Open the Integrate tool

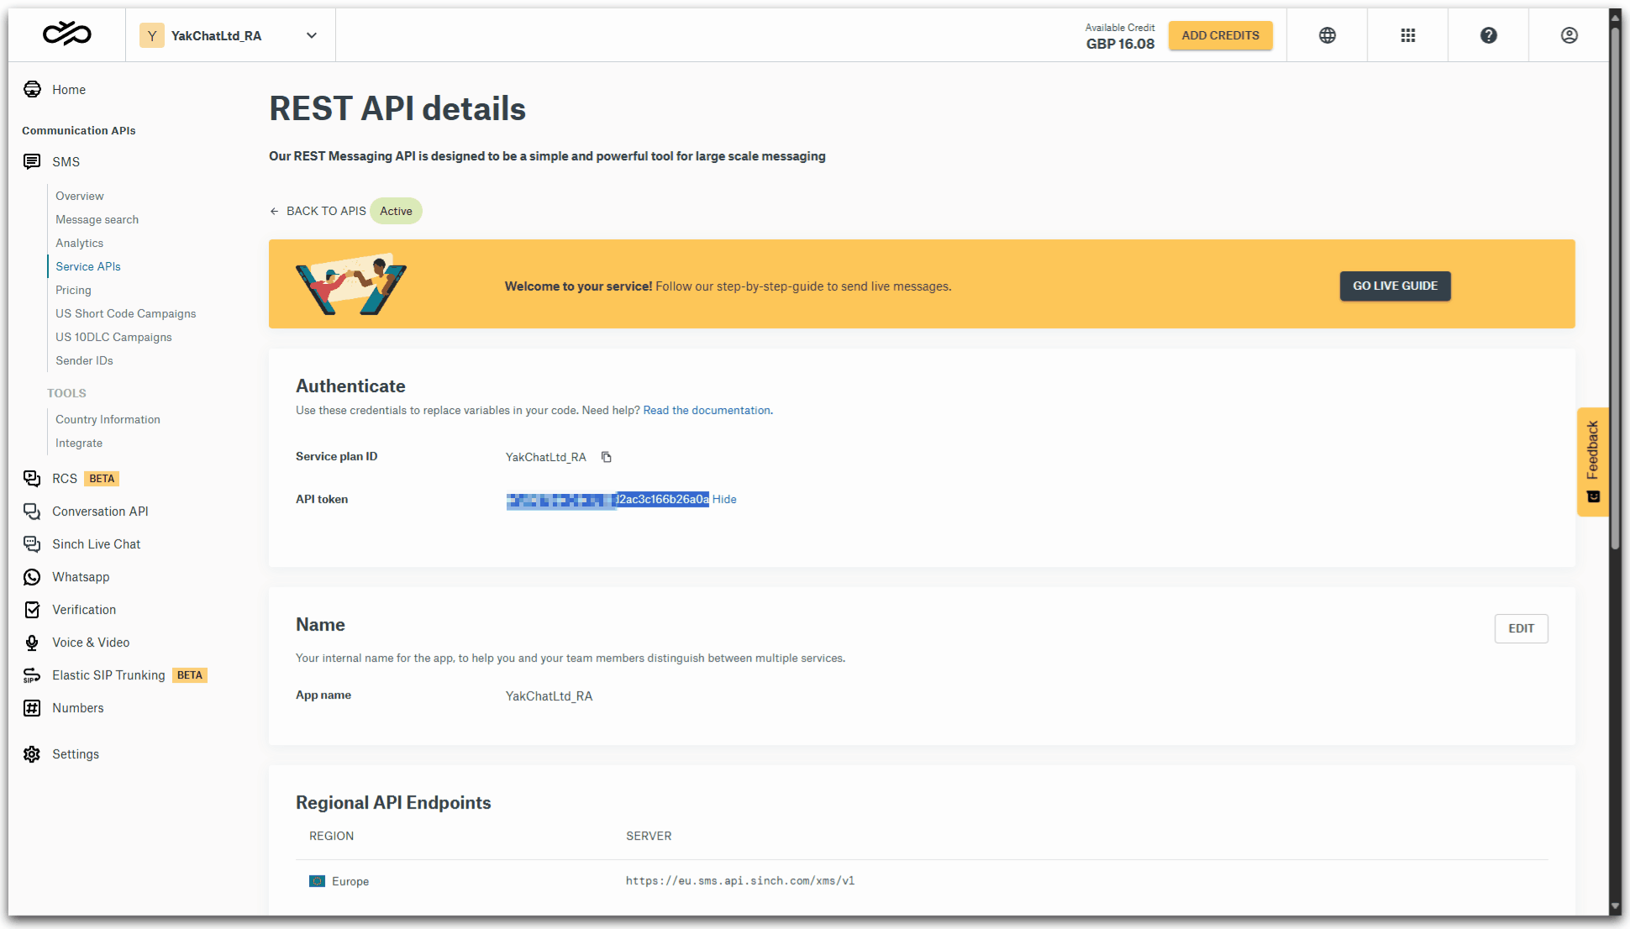pos(79,443)
